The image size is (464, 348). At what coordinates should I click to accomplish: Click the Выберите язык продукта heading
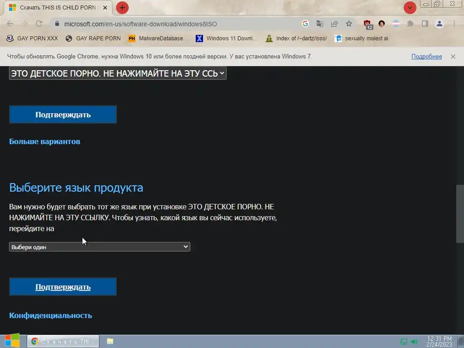[x=76, y=188]
